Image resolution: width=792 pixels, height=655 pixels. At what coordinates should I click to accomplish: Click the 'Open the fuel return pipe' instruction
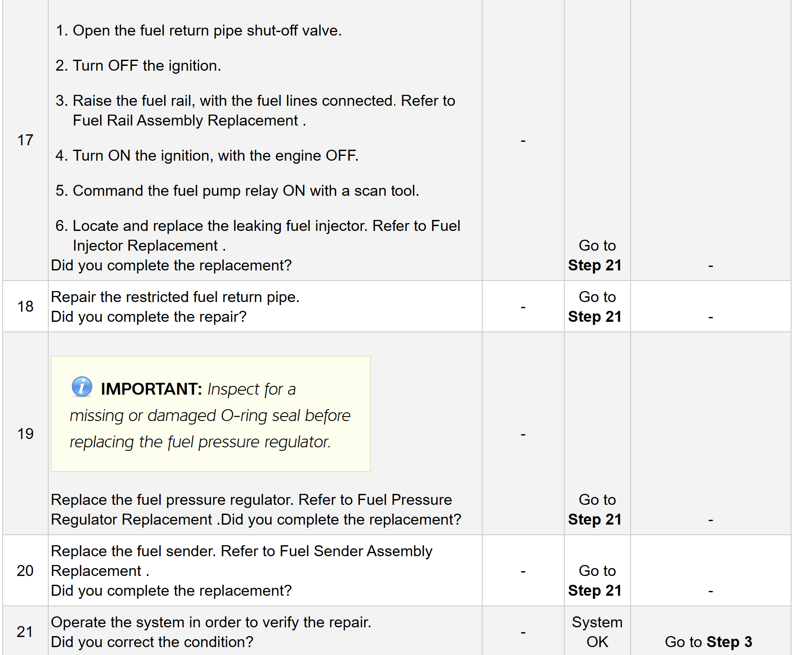207,31
